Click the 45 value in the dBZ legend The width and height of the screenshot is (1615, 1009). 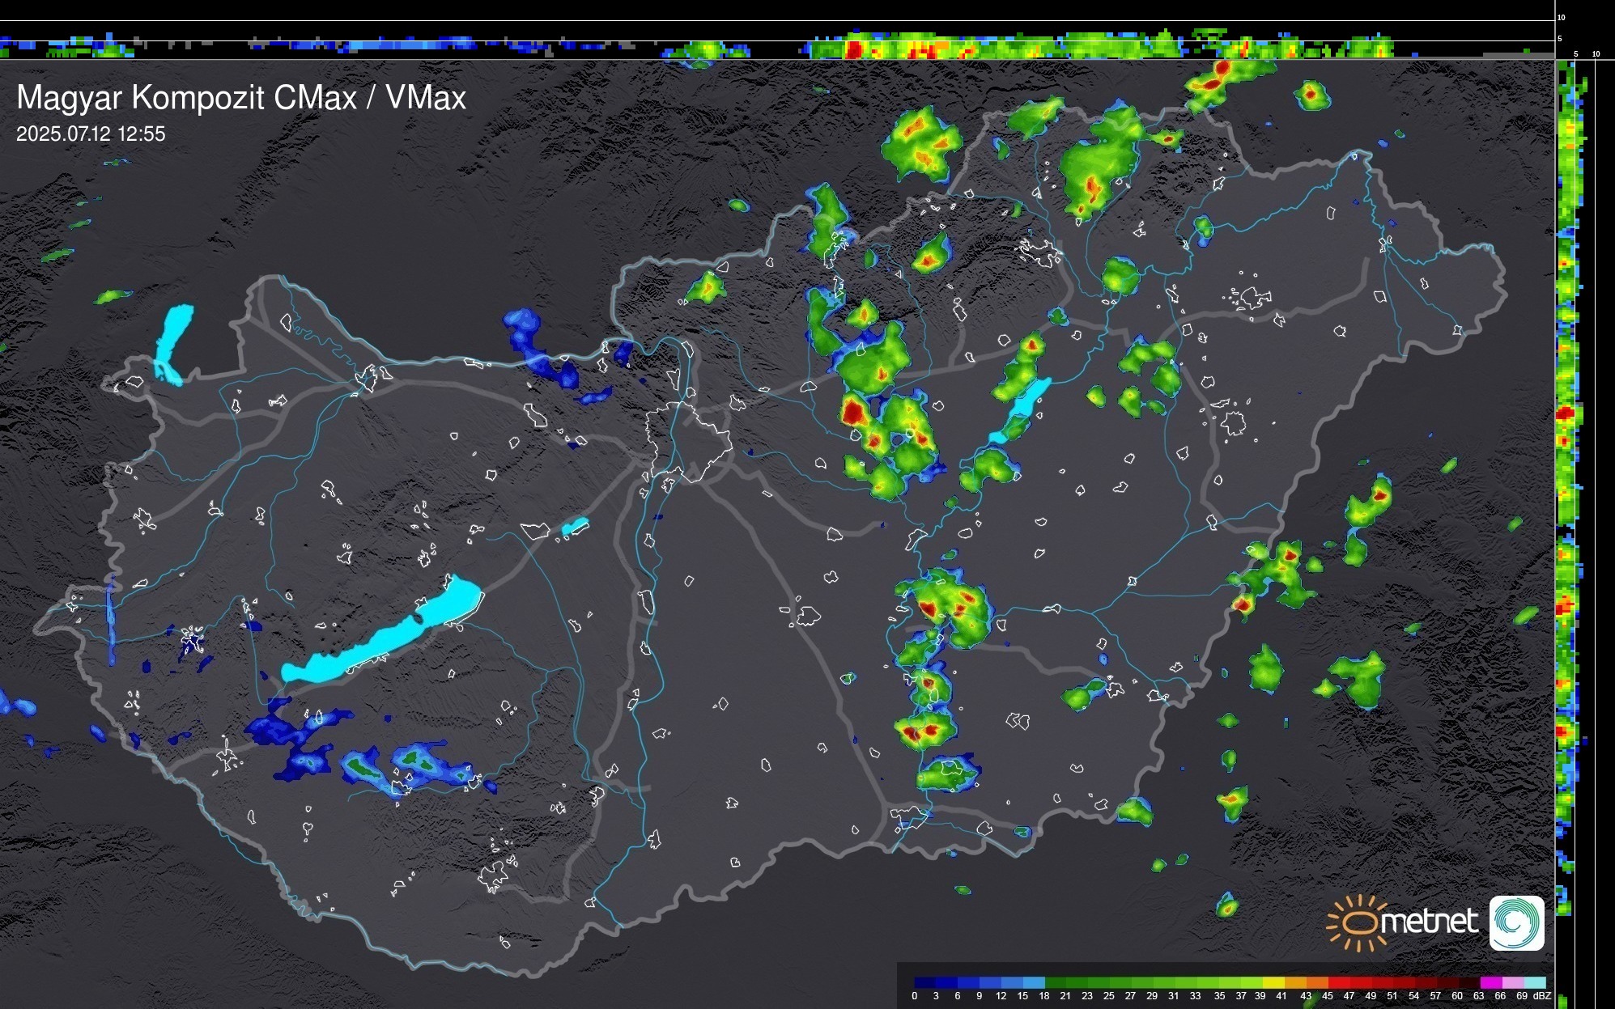[1327, 996]
